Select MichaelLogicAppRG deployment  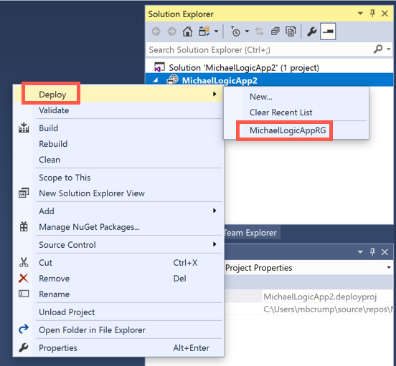click(x=296, y=130)
